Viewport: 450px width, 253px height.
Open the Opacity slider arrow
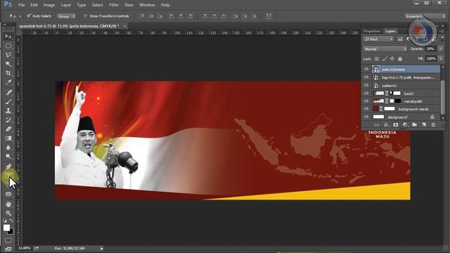tap(441, 48)
